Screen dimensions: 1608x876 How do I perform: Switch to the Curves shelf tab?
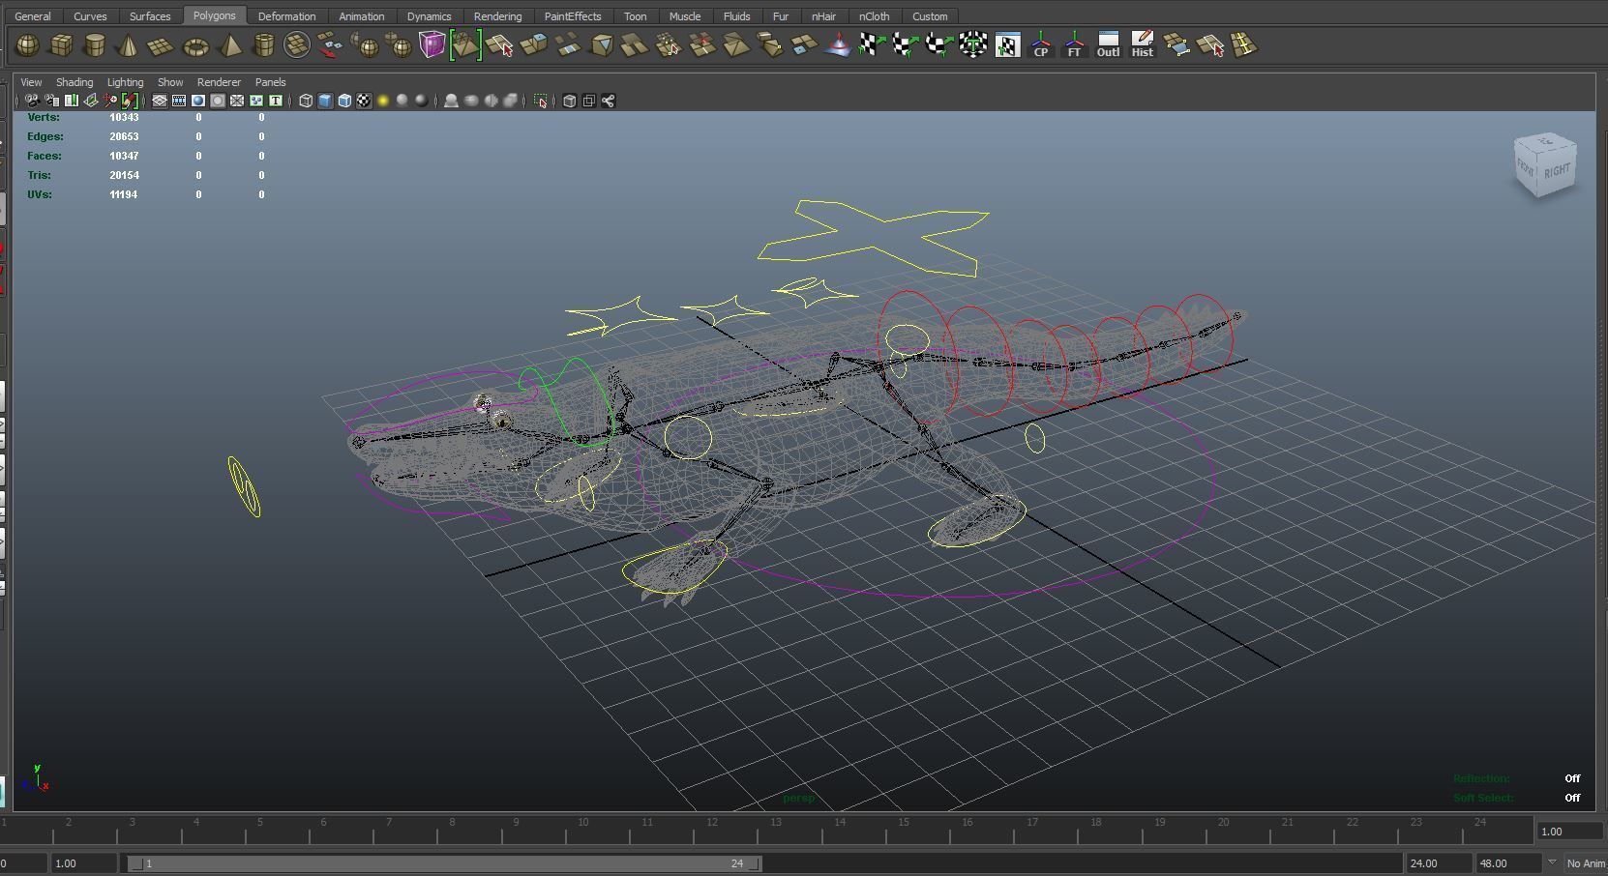coord(90,16)
